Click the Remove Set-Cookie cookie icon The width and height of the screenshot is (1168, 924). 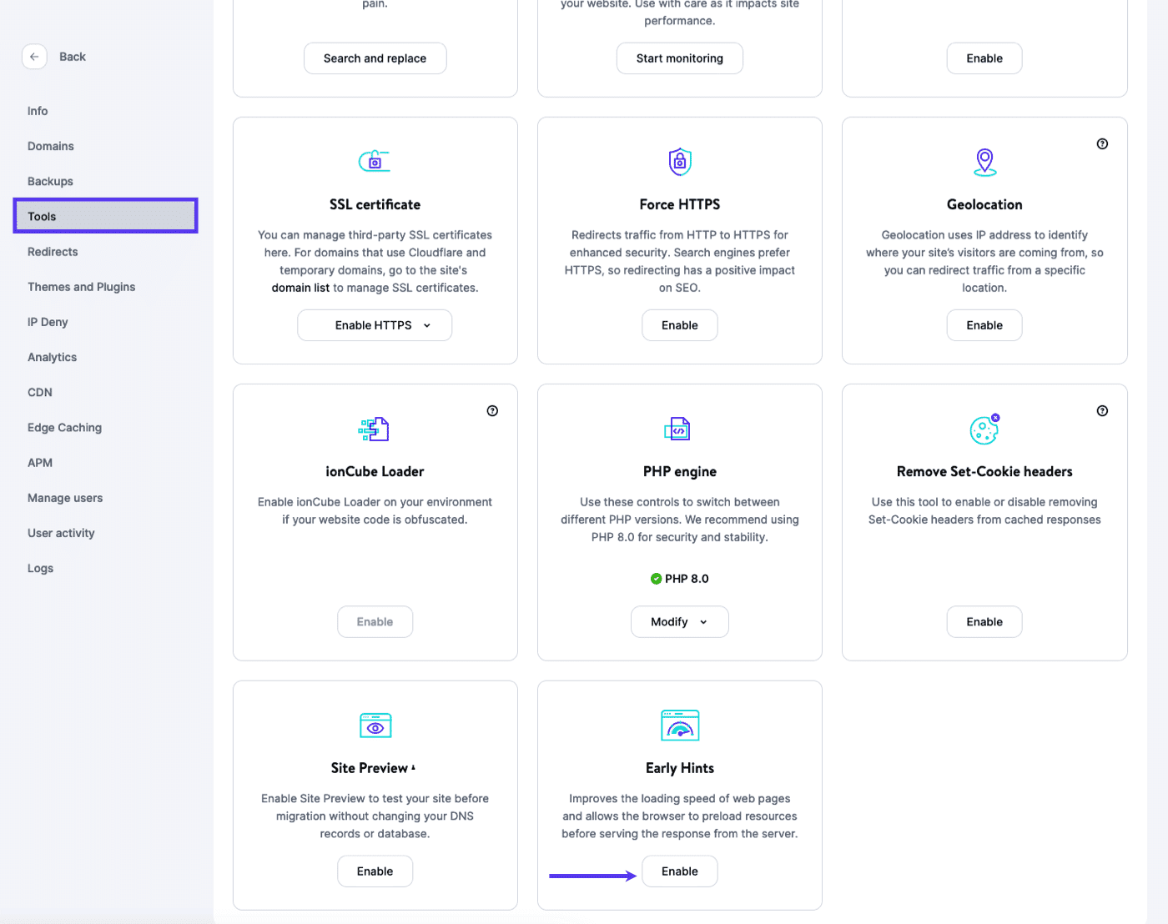click(984, 429)
